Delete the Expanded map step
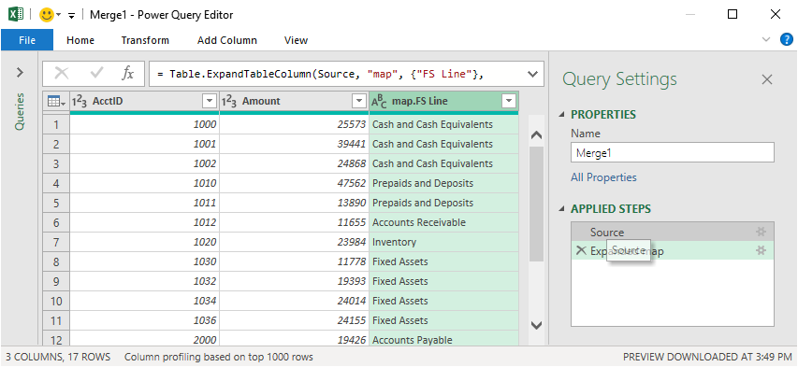 (581, 250)
